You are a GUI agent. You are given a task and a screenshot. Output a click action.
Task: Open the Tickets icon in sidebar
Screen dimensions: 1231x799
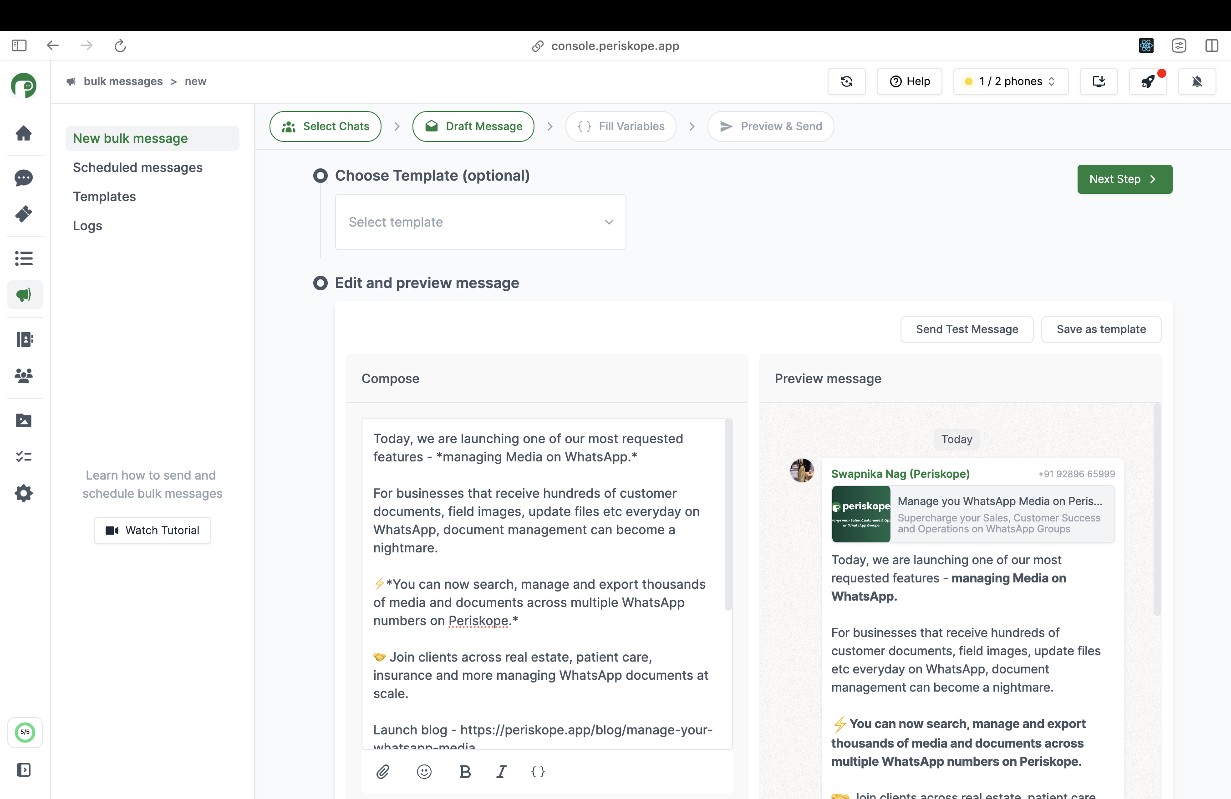[x=24, y=213]
